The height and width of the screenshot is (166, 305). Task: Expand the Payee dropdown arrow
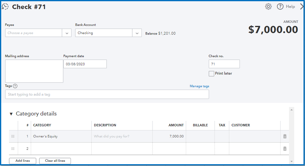67,33
